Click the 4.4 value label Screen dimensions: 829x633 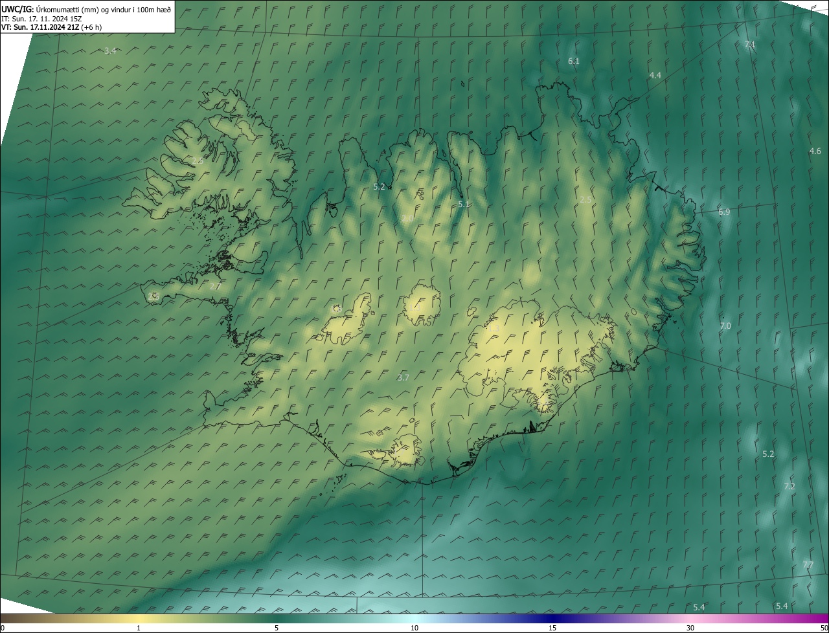pos(655,75)
